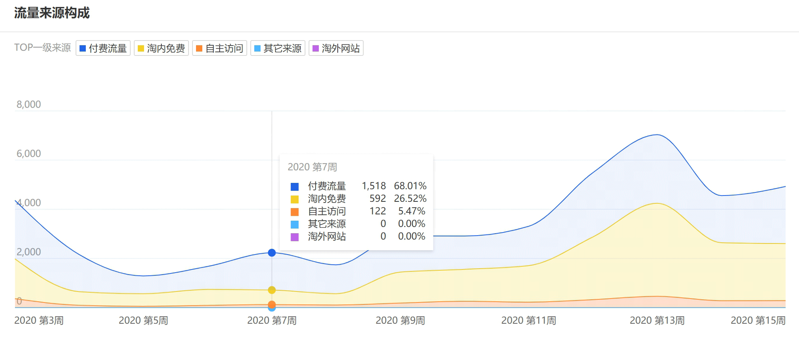The image size is (799, 343).
Task: Click the 流量来源构成 chart title
Action: [x=52, y=13]
